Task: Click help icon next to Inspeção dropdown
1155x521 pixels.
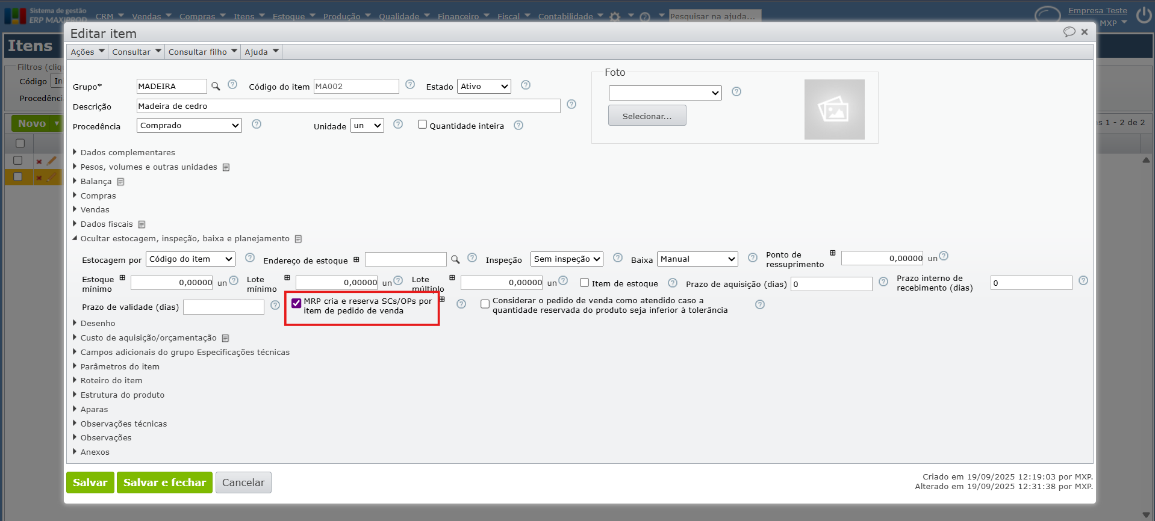Action: (x=618, y=258)
